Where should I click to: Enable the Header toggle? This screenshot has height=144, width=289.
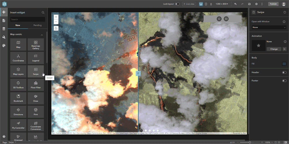(x=284, y=72)
